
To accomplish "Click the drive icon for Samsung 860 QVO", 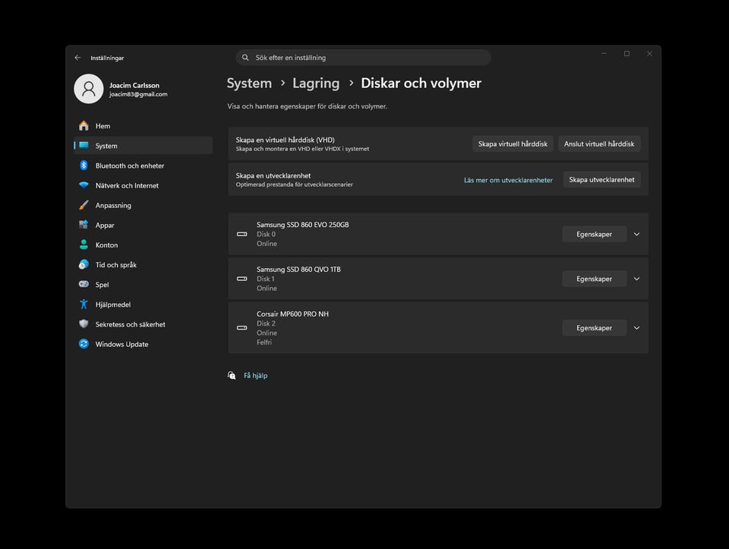I will point(242,279).
